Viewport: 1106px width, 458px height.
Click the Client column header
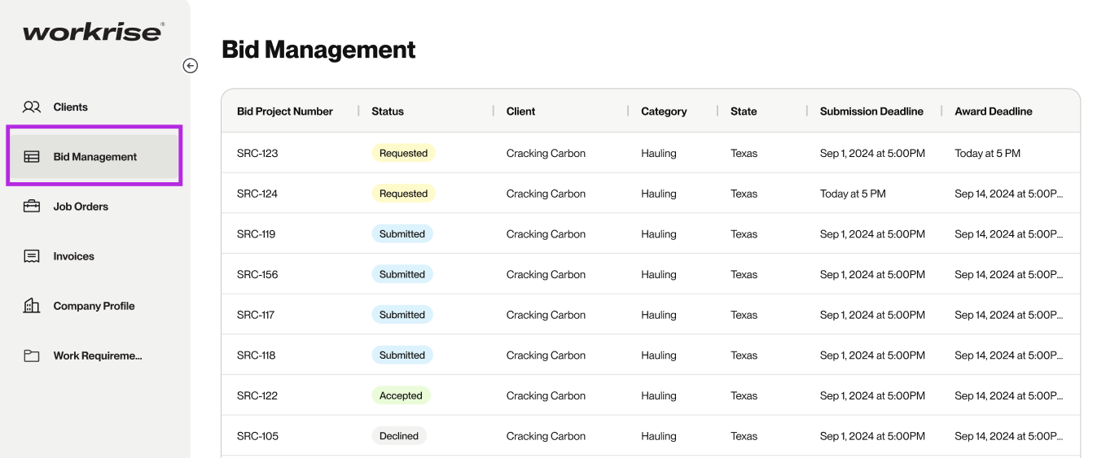(x=521, y=111)
